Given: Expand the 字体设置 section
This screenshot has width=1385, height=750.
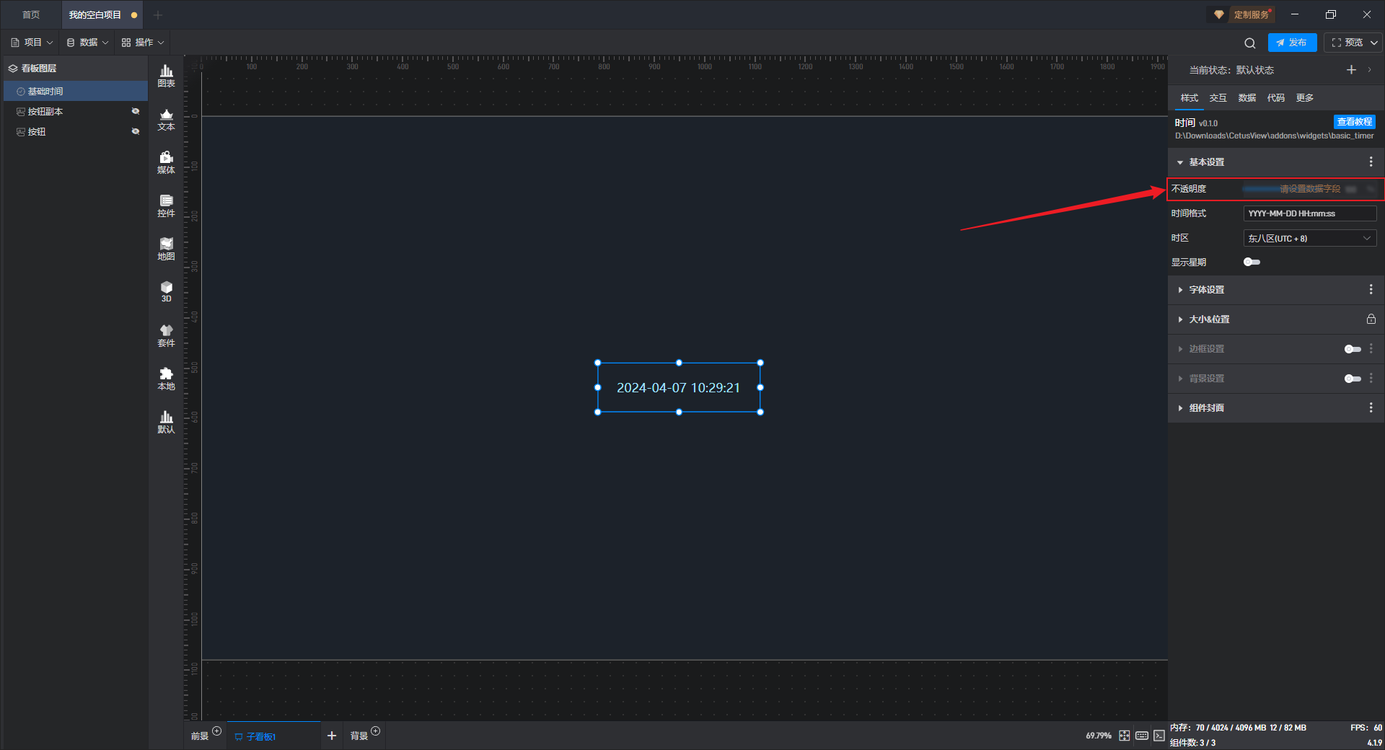Looking at the screenshot, I should pyautogui.click(x=1180, y=290).
